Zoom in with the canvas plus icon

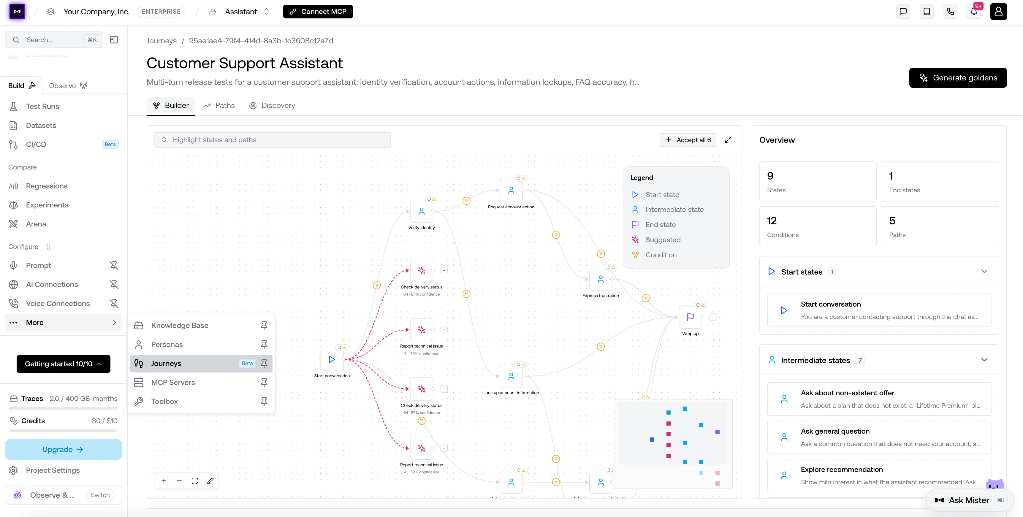point(164,481)
